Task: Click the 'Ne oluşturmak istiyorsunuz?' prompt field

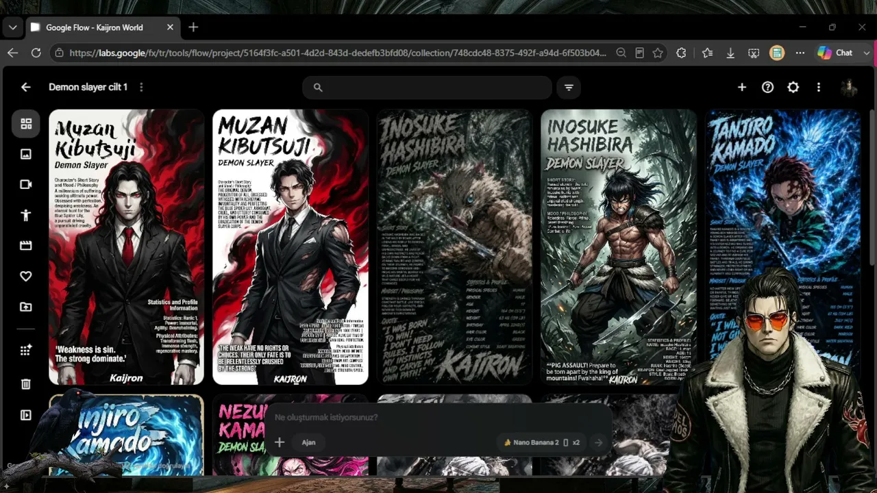Action: 326,417
